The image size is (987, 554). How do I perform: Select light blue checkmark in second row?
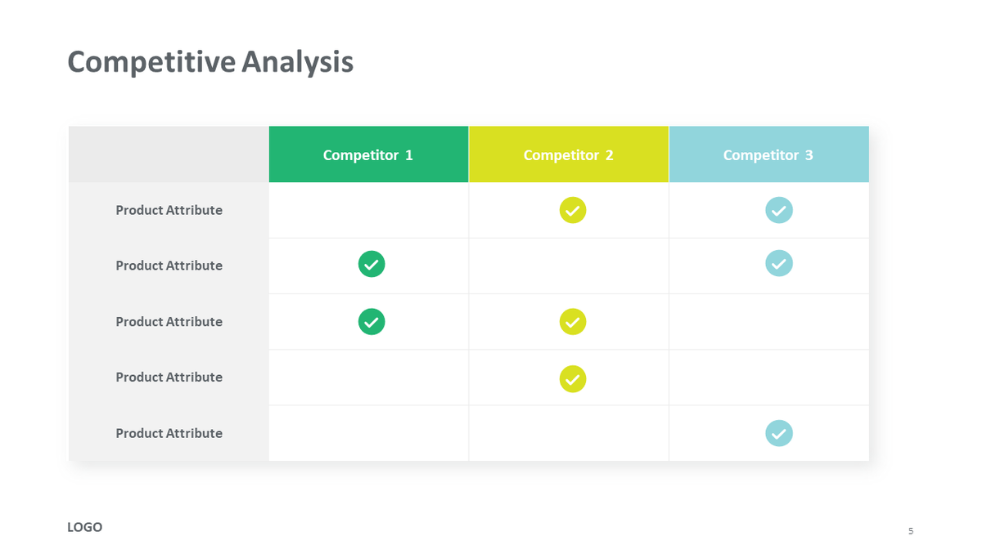(x=779, y=263)
